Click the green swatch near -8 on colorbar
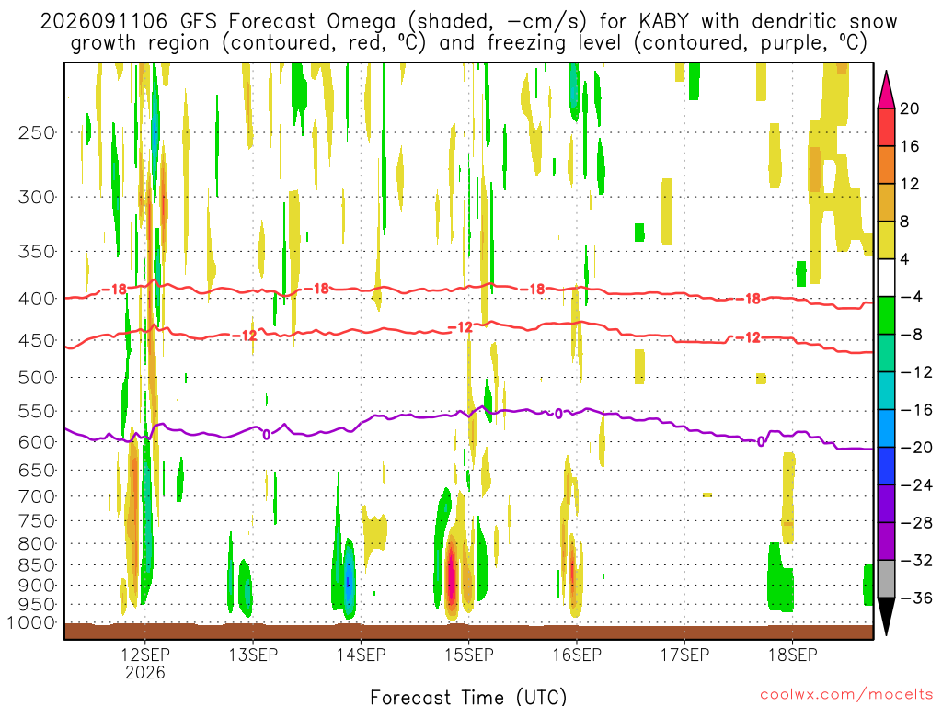Image resolution: width=942 pixels, height=706 pixels. click(886, 315)
